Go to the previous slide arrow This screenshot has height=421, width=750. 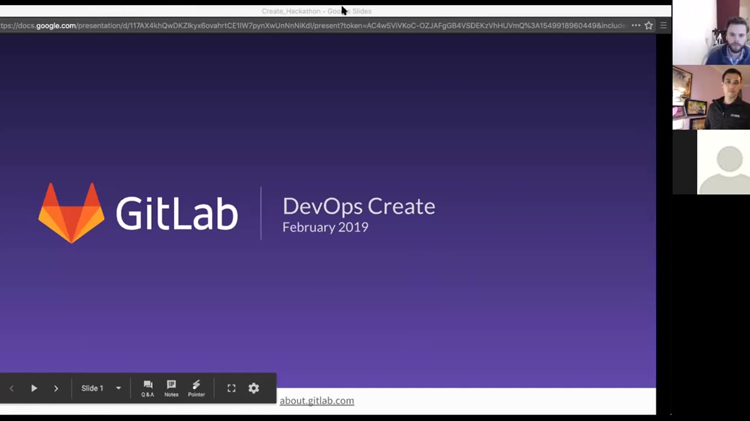click(11, 388)
